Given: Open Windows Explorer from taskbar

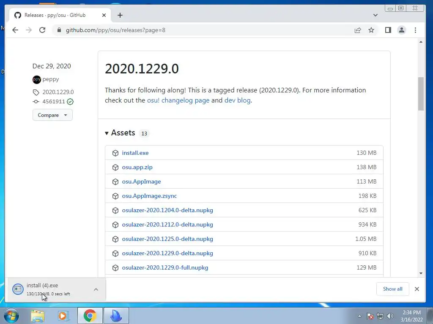Looking at the screenshot, I should click(x=38, y=316).
